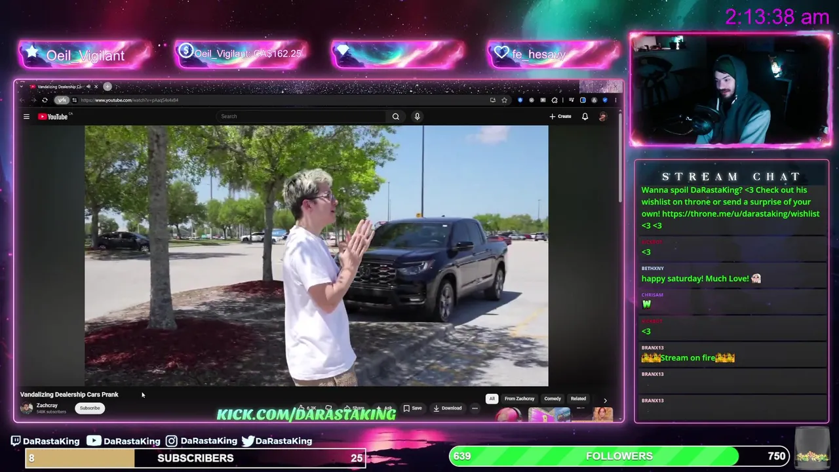Viewport: 839px width, 472px height.
Task: Click the Twitter DaRastaKing handle
Action: point(277,441)
